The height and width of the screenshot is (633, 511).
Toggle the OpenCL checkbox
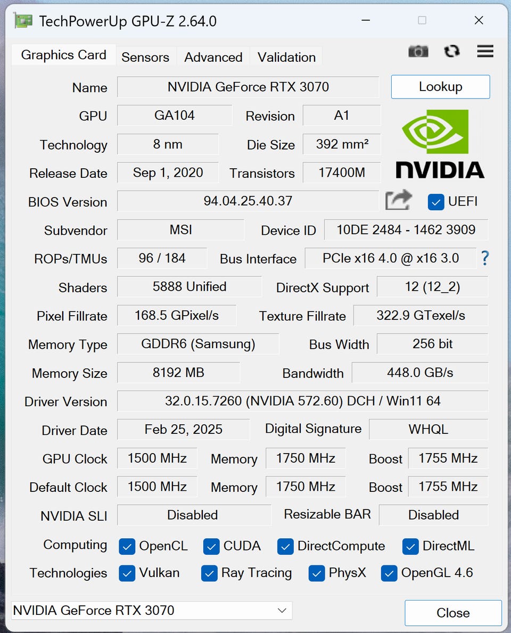127,546
